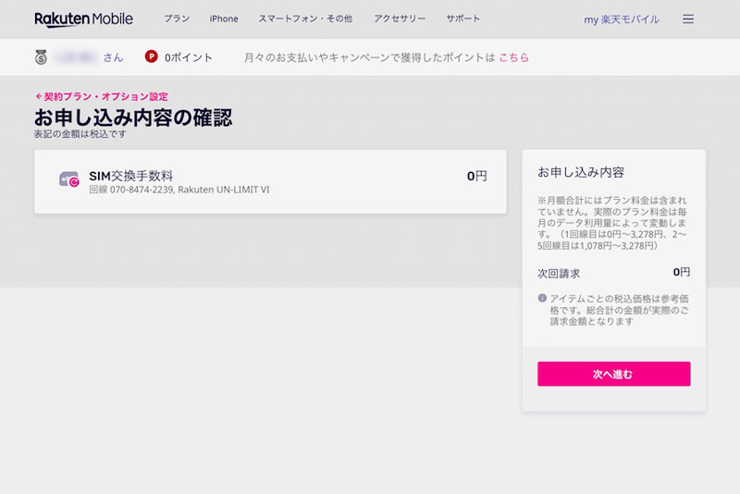Screen dimensions: 740x494
Task: Open the iPhone menu item
Action: pos(224,19)
